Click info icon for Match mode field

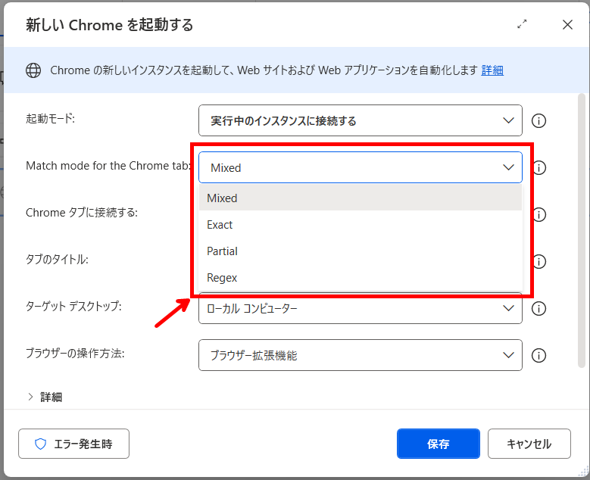(x=539, y=167)
